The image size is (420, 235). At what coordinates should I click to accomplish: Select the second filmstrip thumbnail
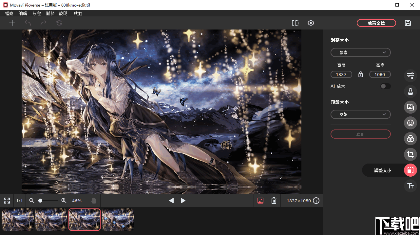coord(51,220)
